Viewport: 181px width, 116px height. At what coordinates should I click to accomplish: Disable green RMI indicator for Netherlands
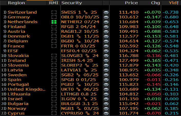pyautogui.click(x=54, y=22)
